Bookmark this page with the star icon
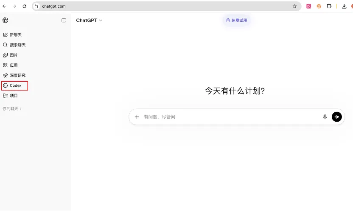 (294, 6)
